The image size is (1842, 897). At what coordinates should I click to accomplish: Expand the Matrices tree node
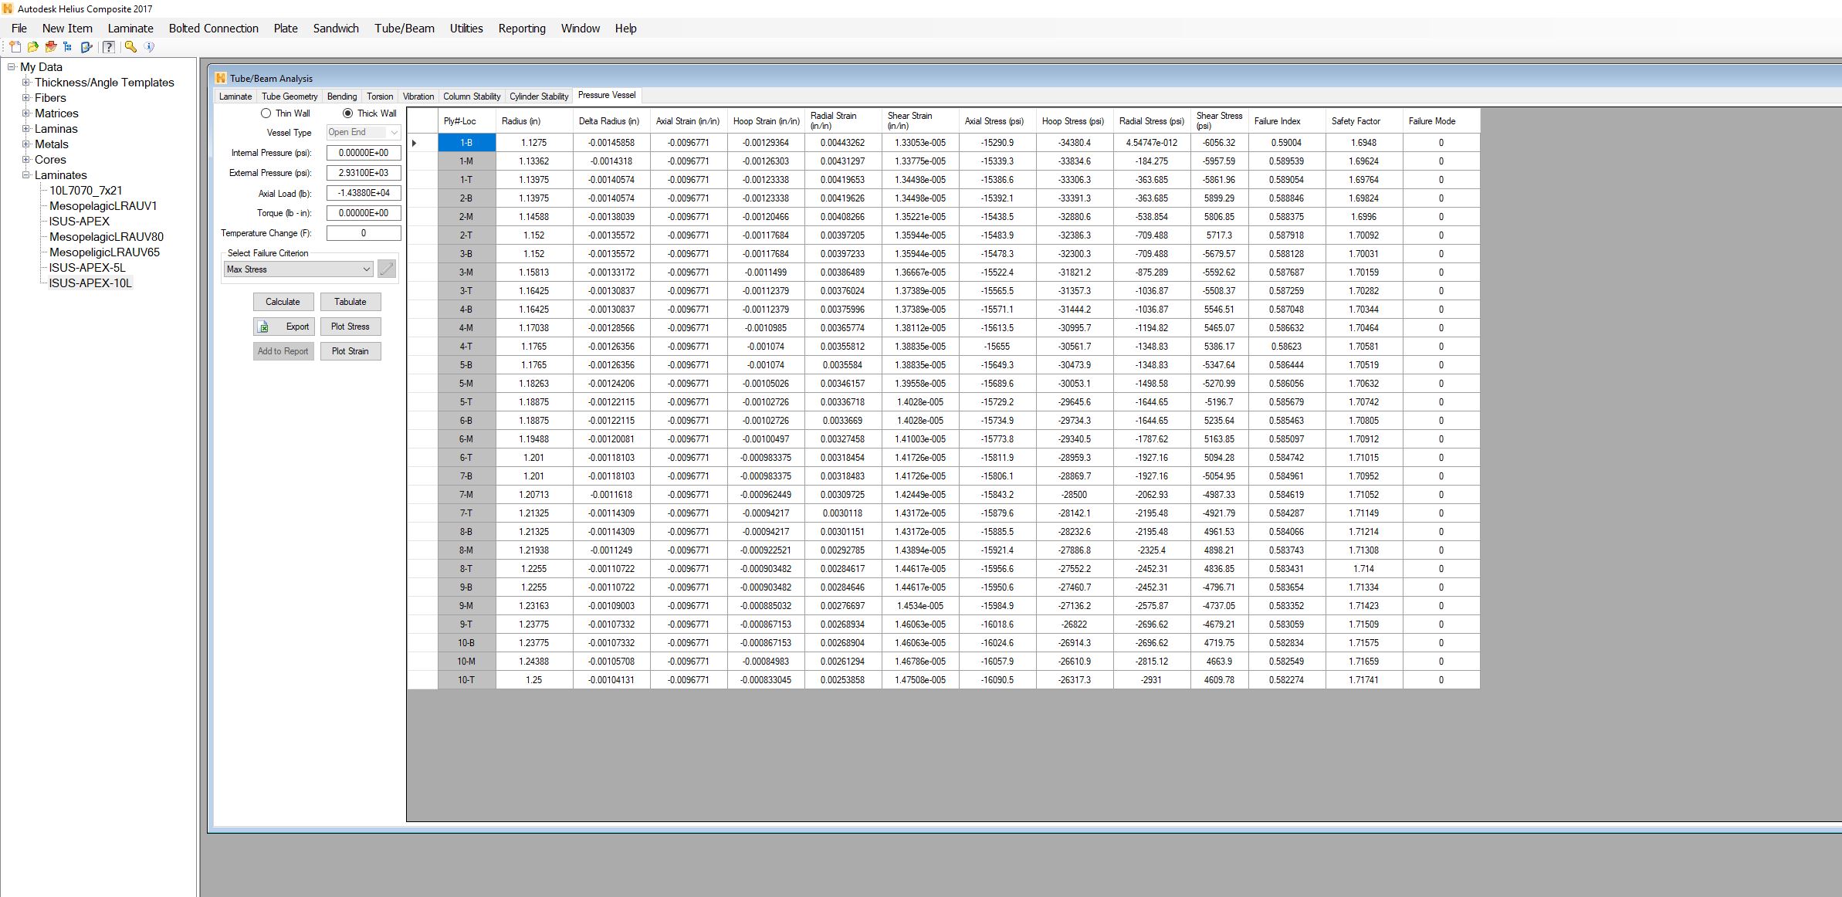[x=26, y=113]
